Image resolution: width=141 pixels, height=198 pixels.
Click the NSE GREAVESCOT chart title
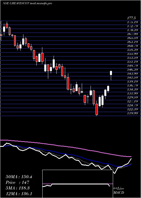27,3
